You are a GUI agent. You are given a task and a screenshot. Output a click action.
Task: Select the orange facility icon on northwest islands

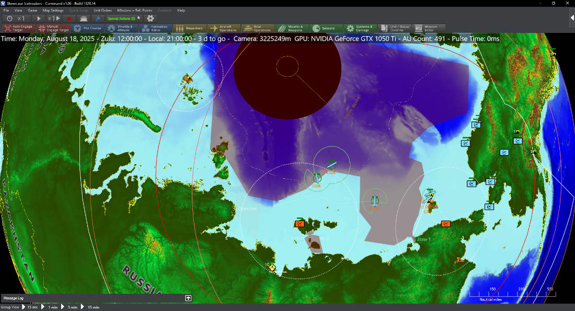pos(189,78)
